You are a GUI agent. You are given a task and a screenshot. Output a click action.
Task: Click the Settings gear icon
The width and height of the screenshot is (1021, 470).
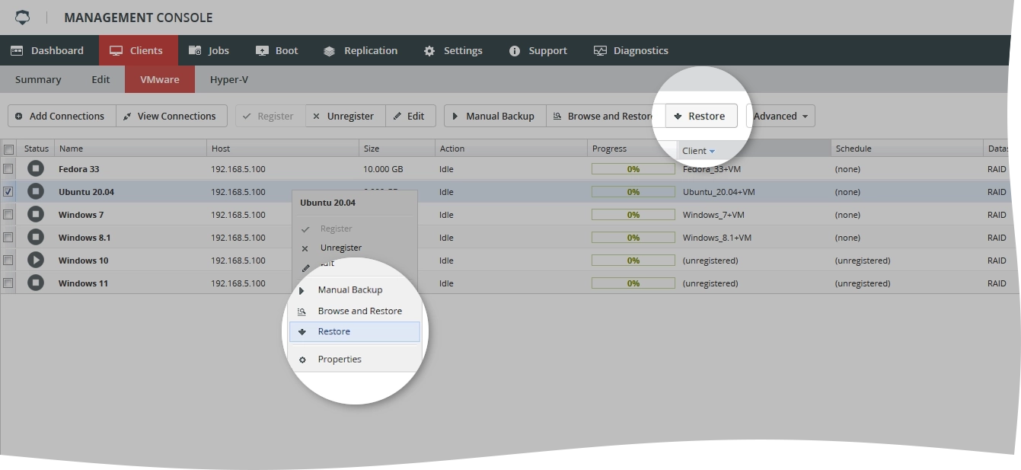tap(429, 51)
